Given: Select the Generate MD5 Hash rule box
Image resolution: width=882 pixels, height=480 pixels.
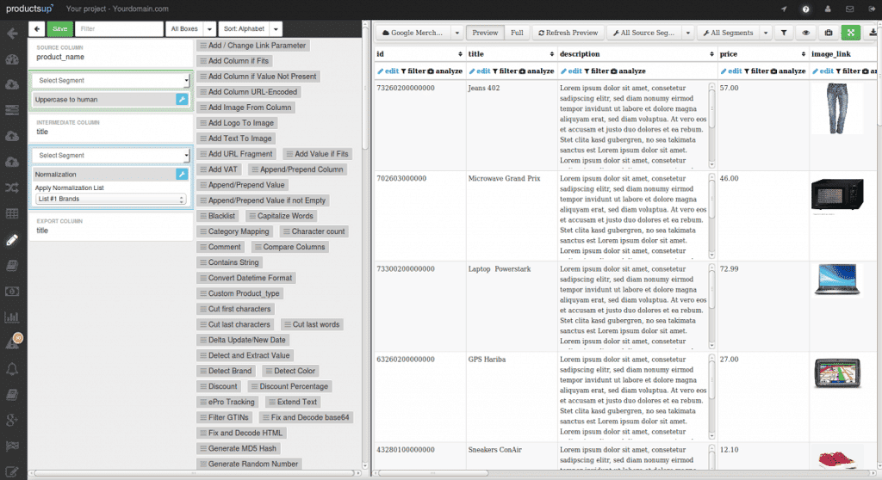Looking at the screenshot, I should [239, 448].
